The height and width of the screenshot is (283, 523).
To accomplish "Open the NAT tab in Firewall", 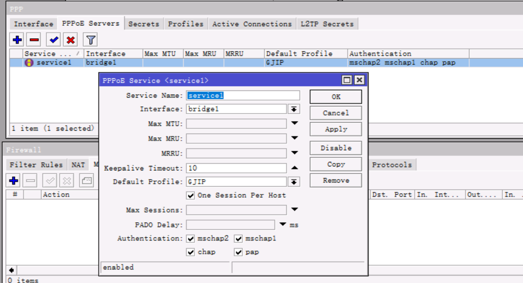I will (x=78, y=165).
